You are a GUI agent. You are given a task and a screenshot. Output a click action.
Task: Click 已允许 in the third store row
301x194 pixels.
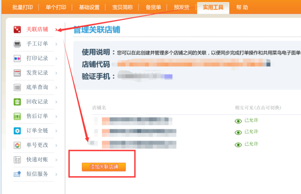251,144
